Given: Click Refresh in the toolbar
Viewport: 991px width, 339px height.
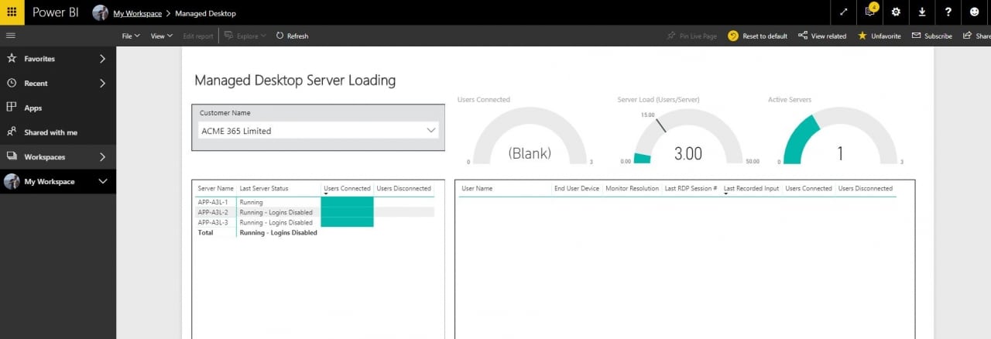Looking at the screenshot, I should (x=292, y=36).
